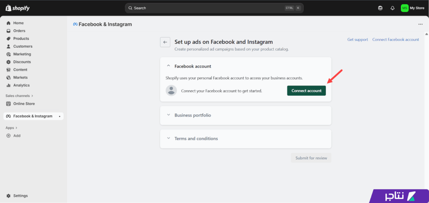Image resolution: width=429 pixels, height=203 pixels.
Task: Click the Add apps plus icon
Action: pyautogui.click(x=8, y=136)
